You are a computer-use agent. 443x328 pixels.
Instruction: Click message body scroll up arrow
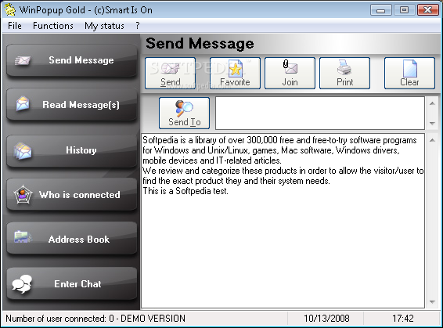432,140
